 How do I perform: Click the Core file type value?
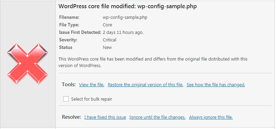click(x=107, y=25)
